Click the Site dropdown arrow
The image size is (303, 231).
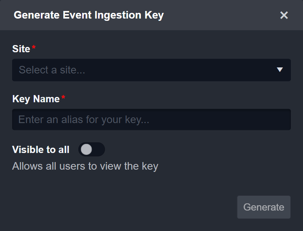click(x=280, y=70)
